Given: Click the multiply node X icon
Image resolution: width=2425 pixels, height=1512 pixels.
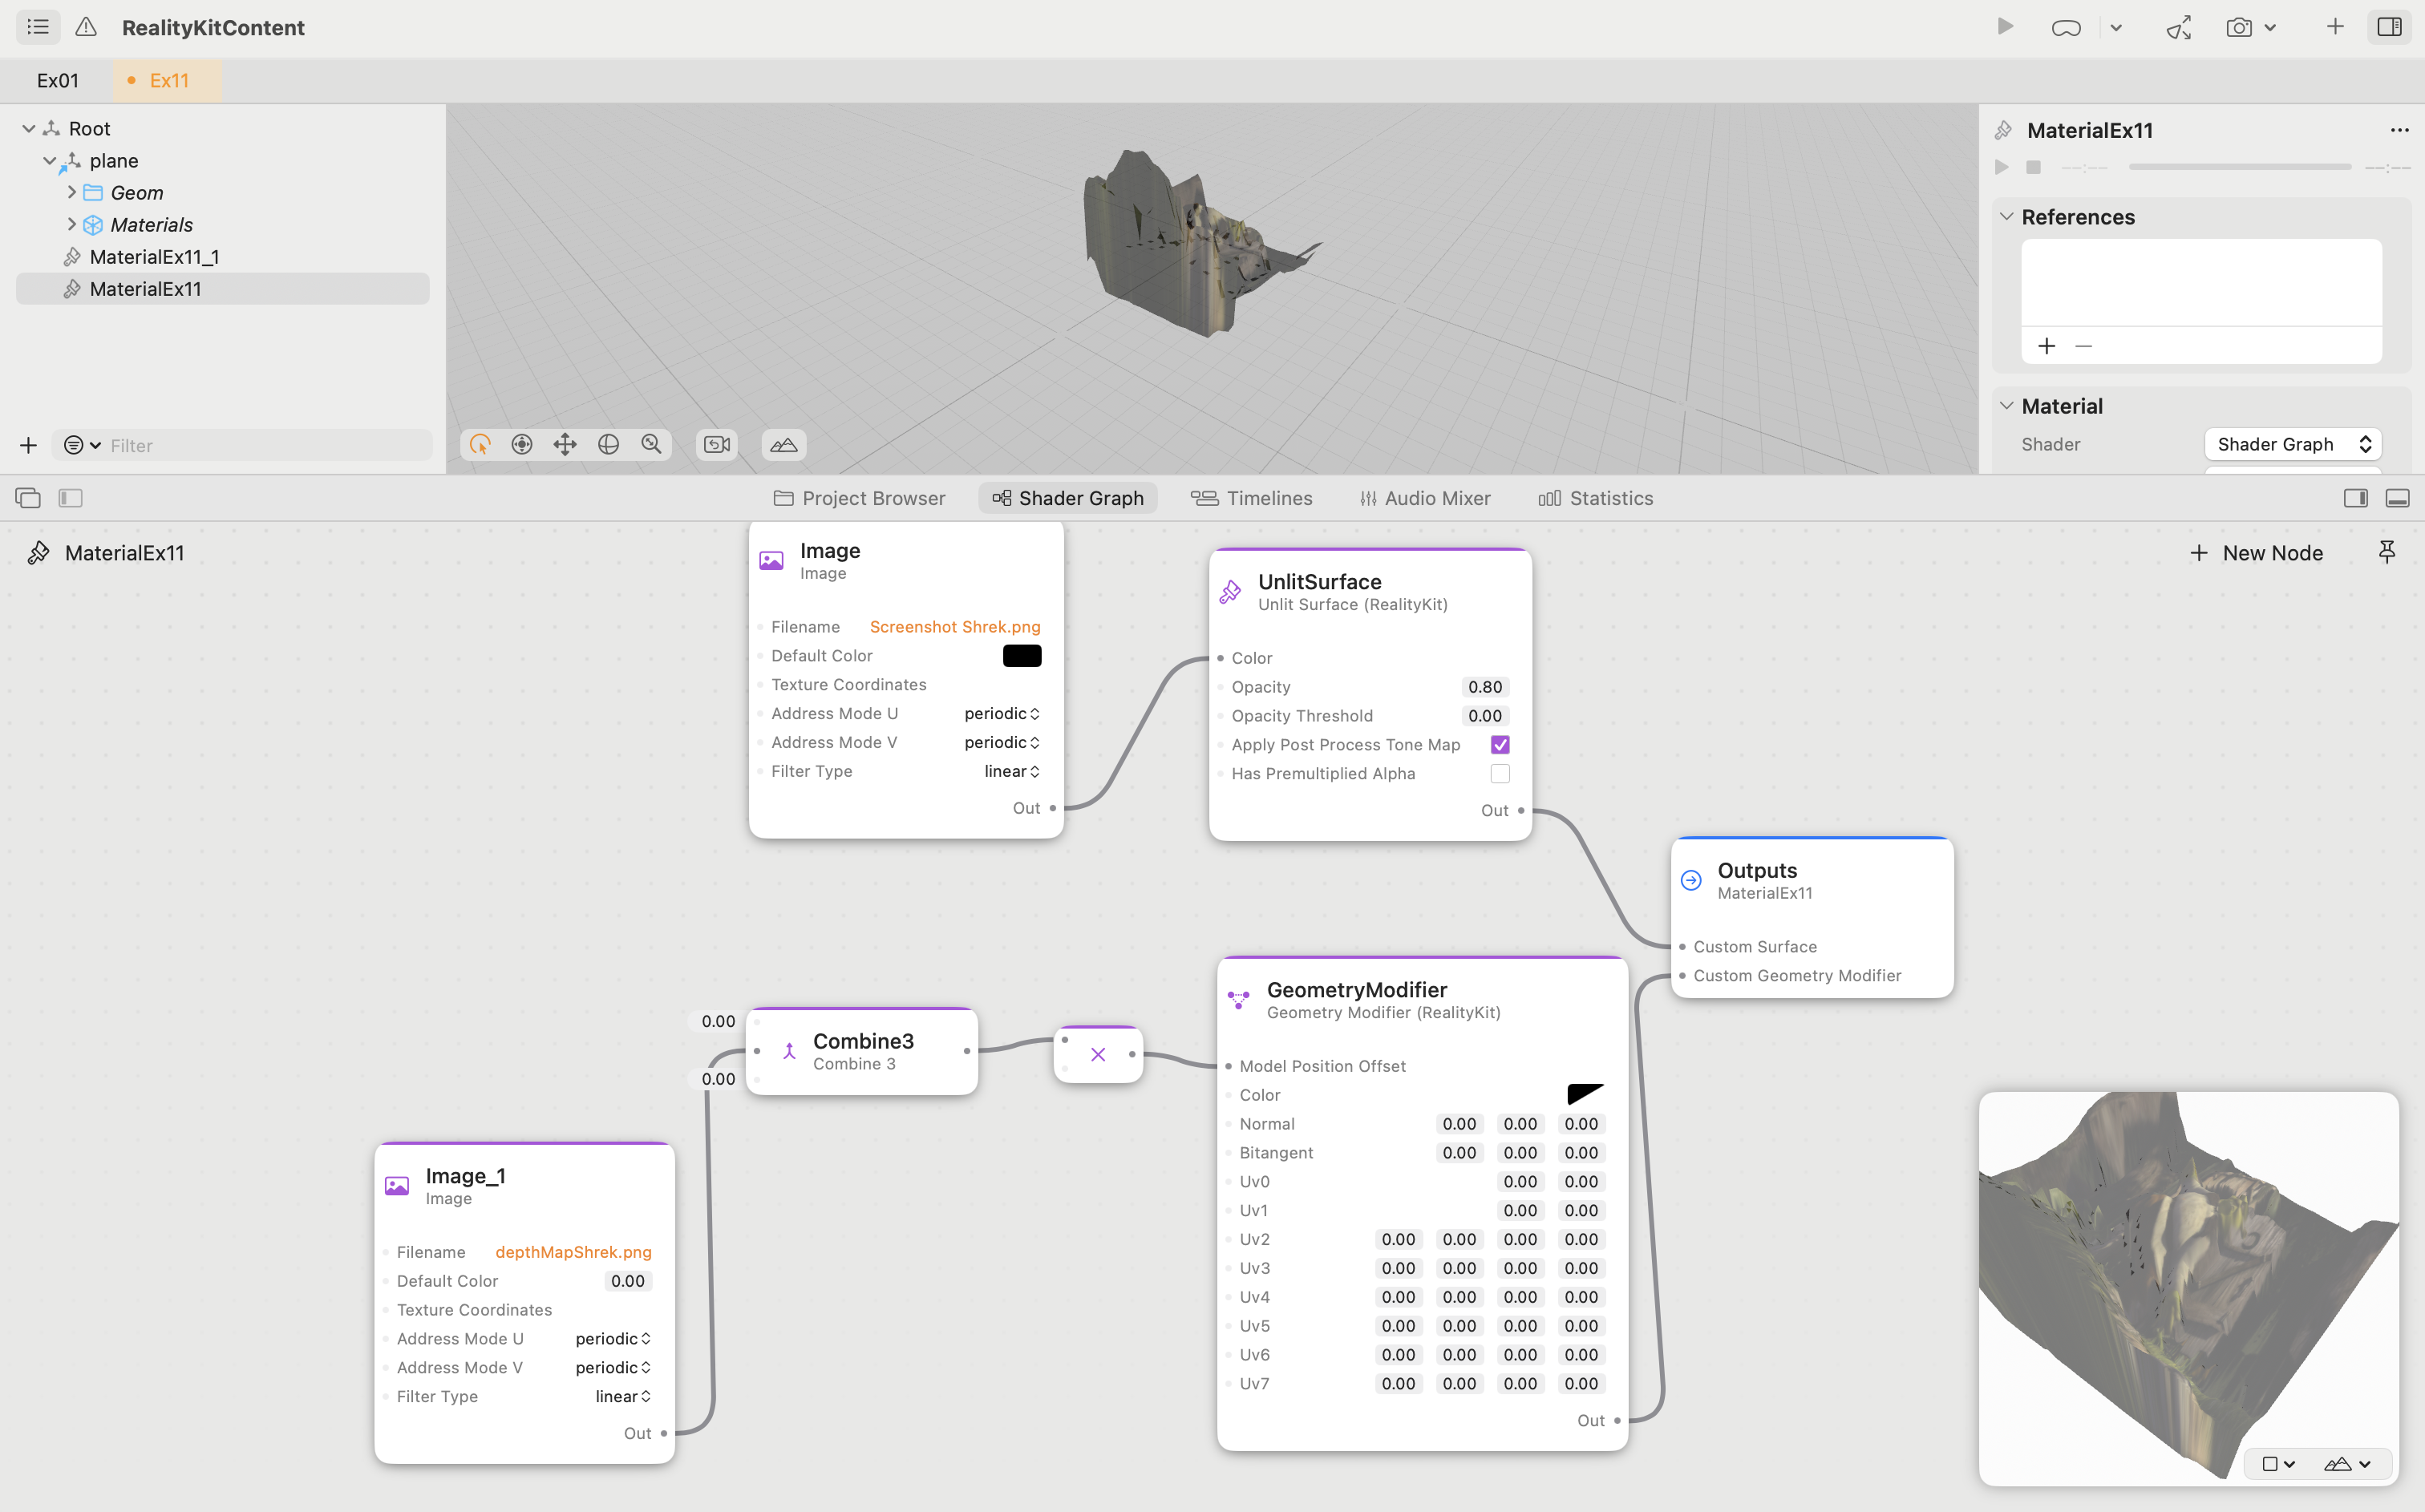Looking at the screenshot, I should pyautogui.click(x=1098, y=1054).
